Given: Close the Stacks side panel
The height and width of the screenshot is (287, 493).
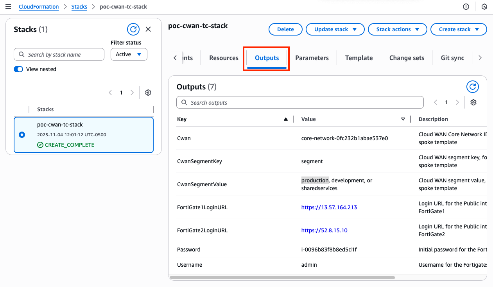Looking at the screenshot, I should pyautogui.click(x=148, y=29).
